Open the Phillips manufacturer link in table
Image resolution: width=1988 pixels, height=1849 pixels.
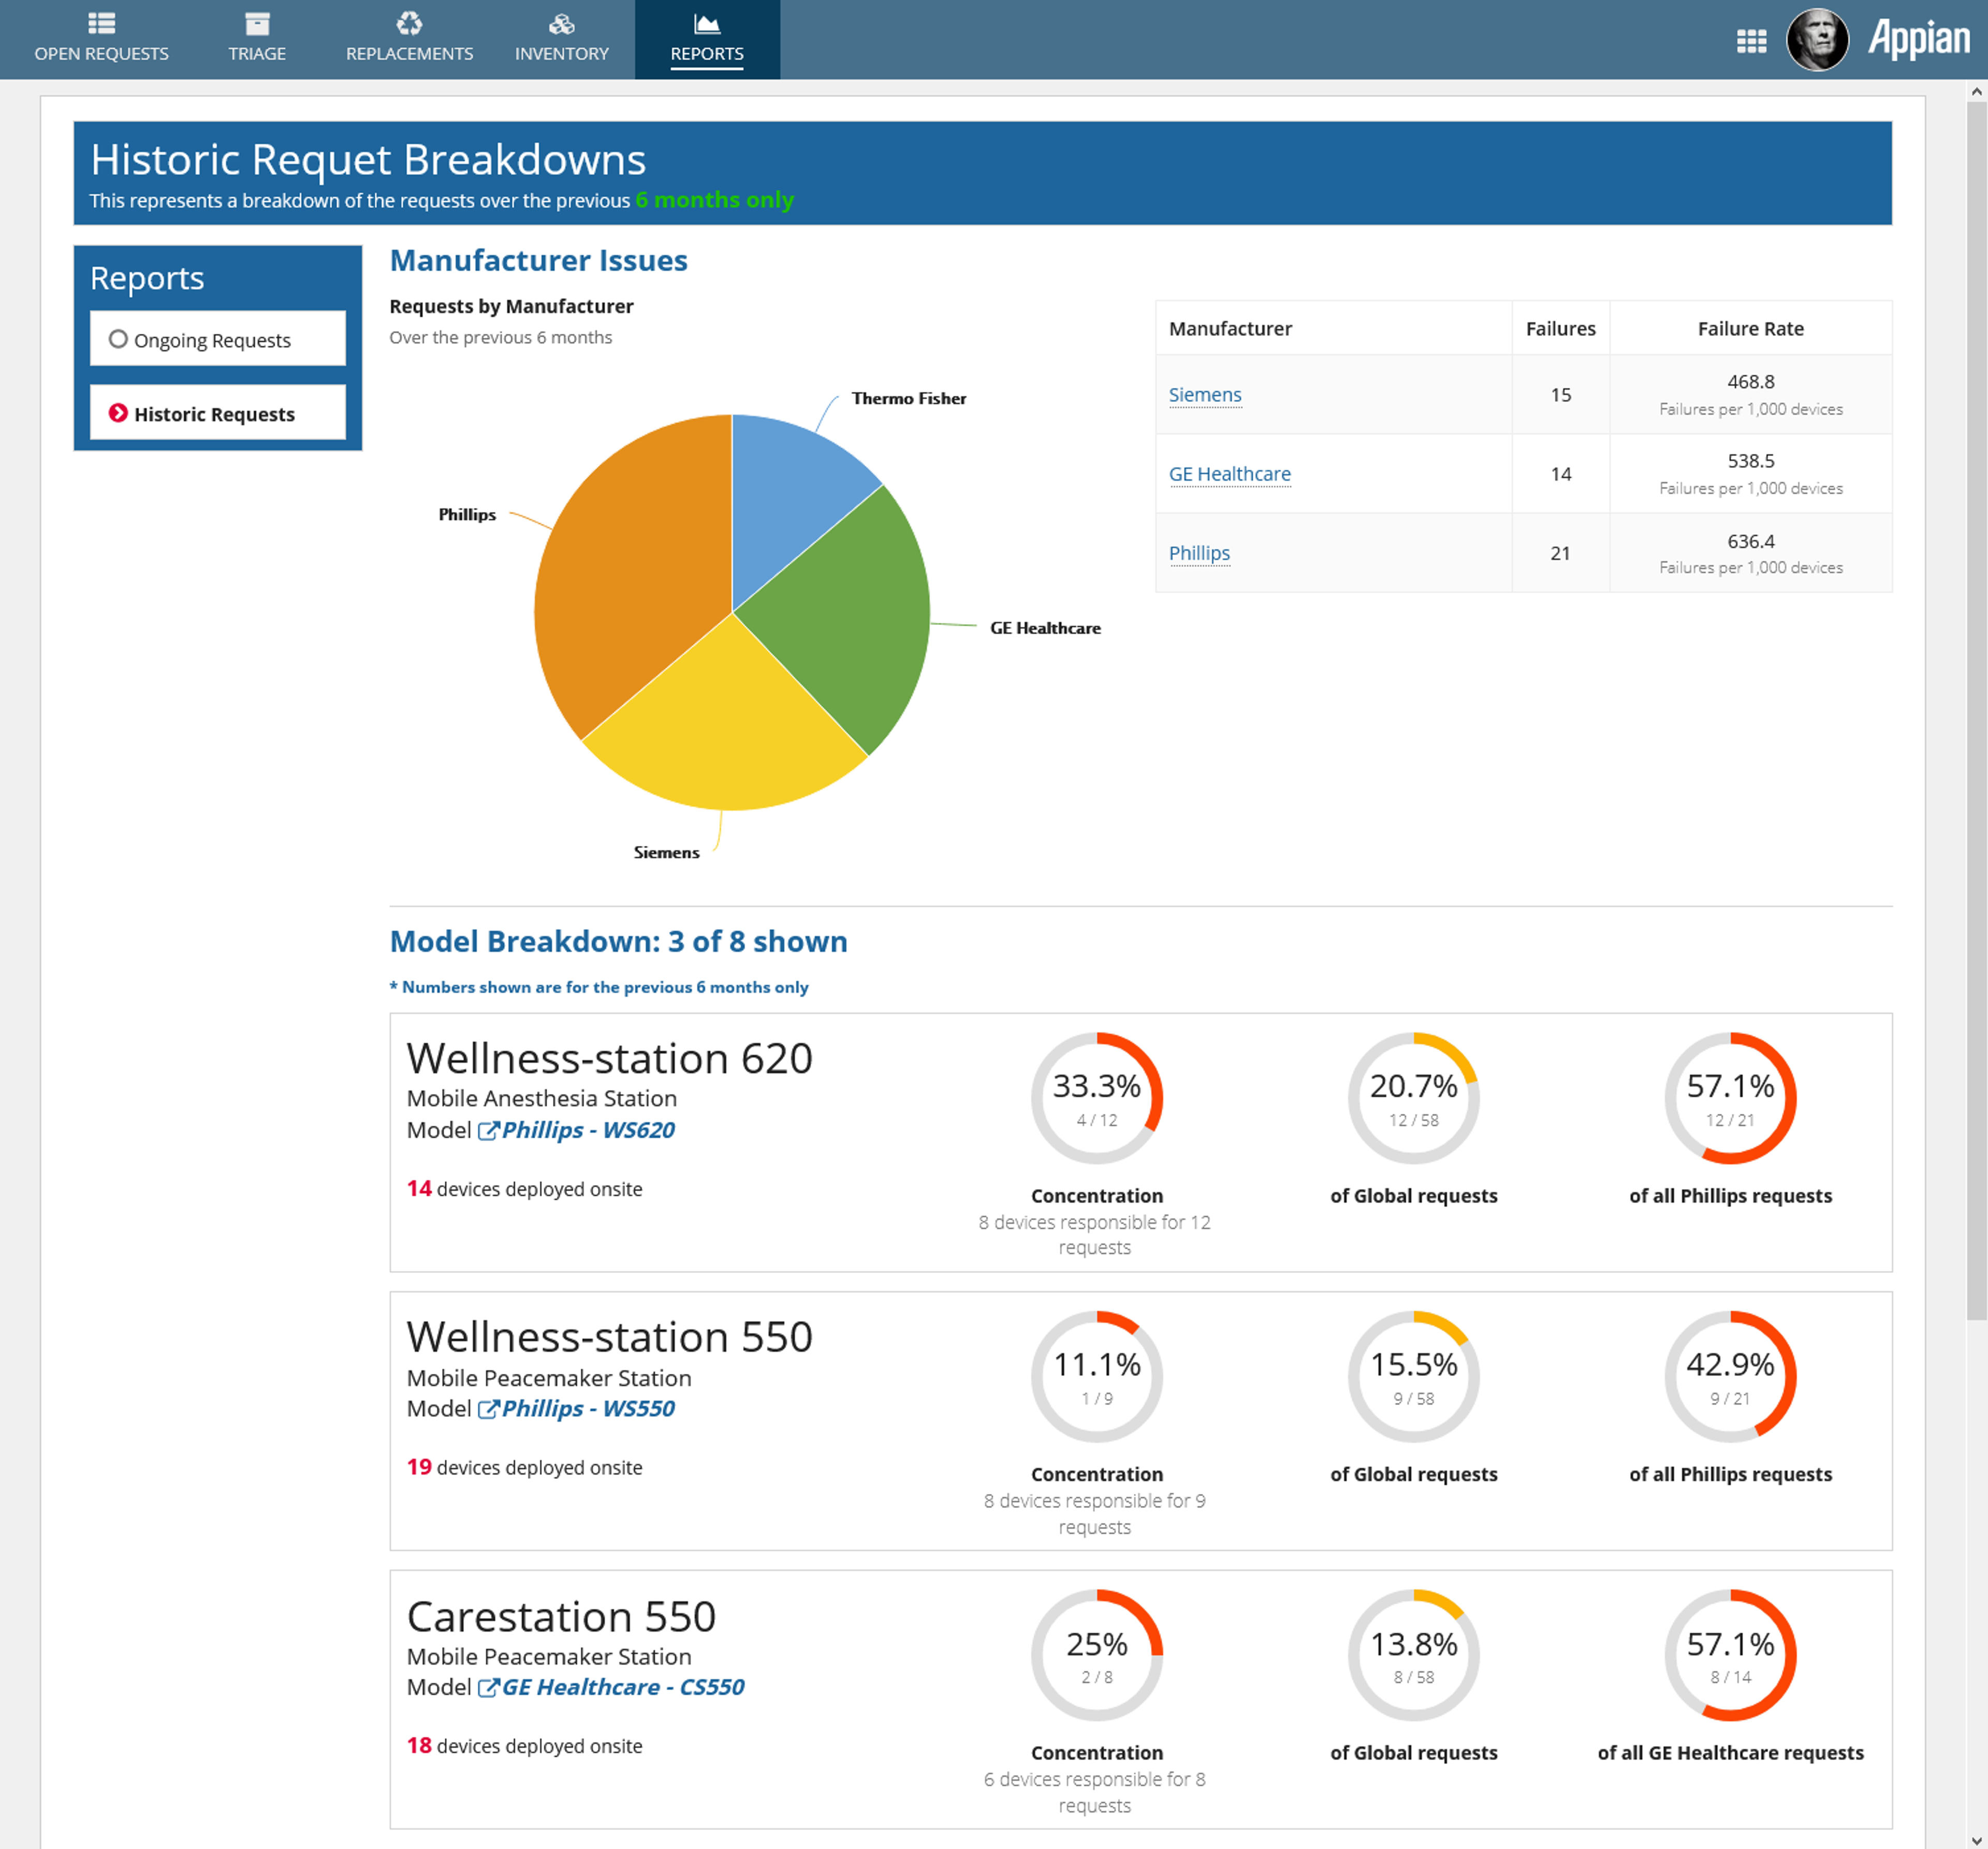1199,552
